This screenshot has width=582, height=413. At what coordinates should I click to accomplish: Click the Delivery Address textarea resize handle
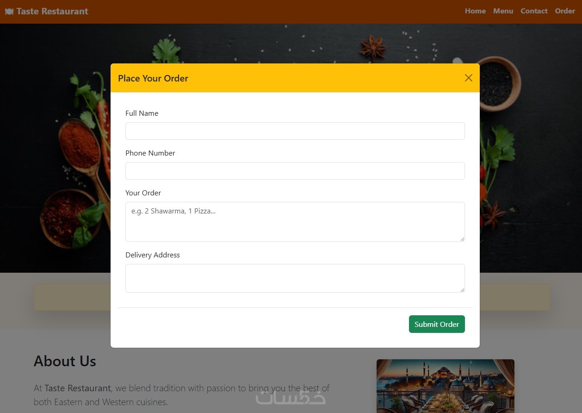pos(462,289)
